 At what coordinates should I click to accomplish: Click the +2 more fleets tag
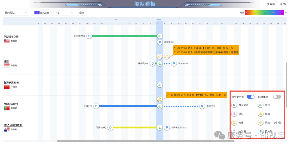(58, 13)
